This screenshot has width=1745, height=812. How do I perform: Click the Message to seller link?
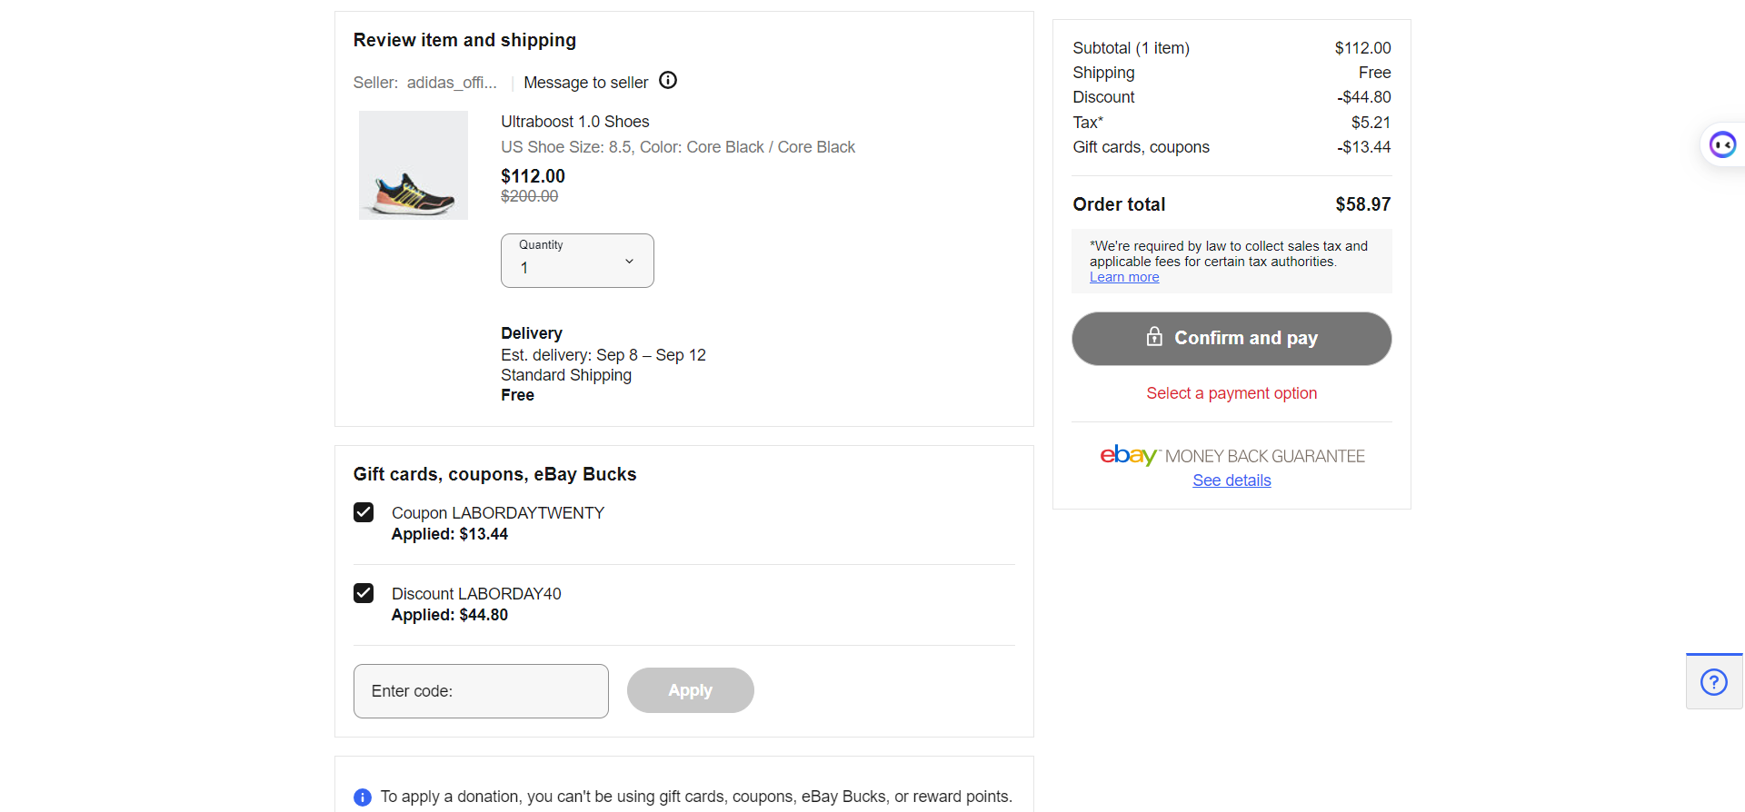(585, 83)
